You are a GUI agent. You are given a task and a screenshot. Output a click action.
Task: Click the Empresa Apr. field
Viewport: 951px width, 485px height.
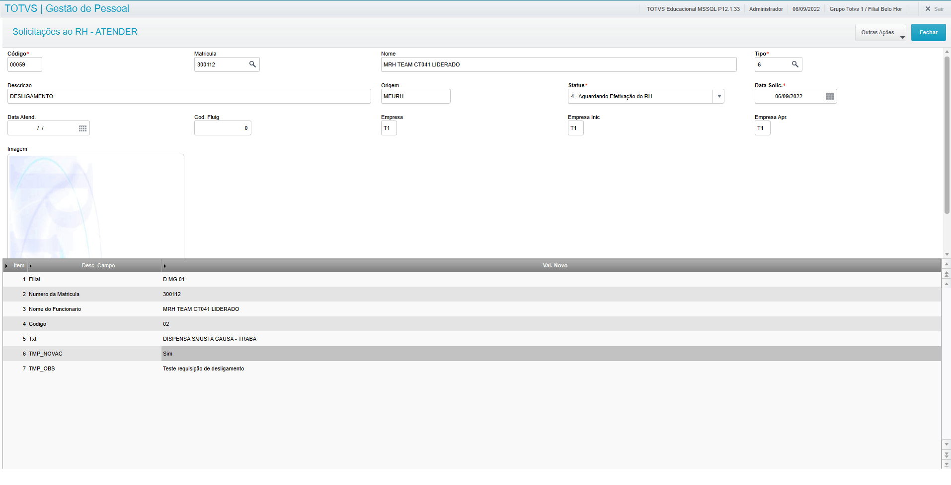tap(762, 128)
